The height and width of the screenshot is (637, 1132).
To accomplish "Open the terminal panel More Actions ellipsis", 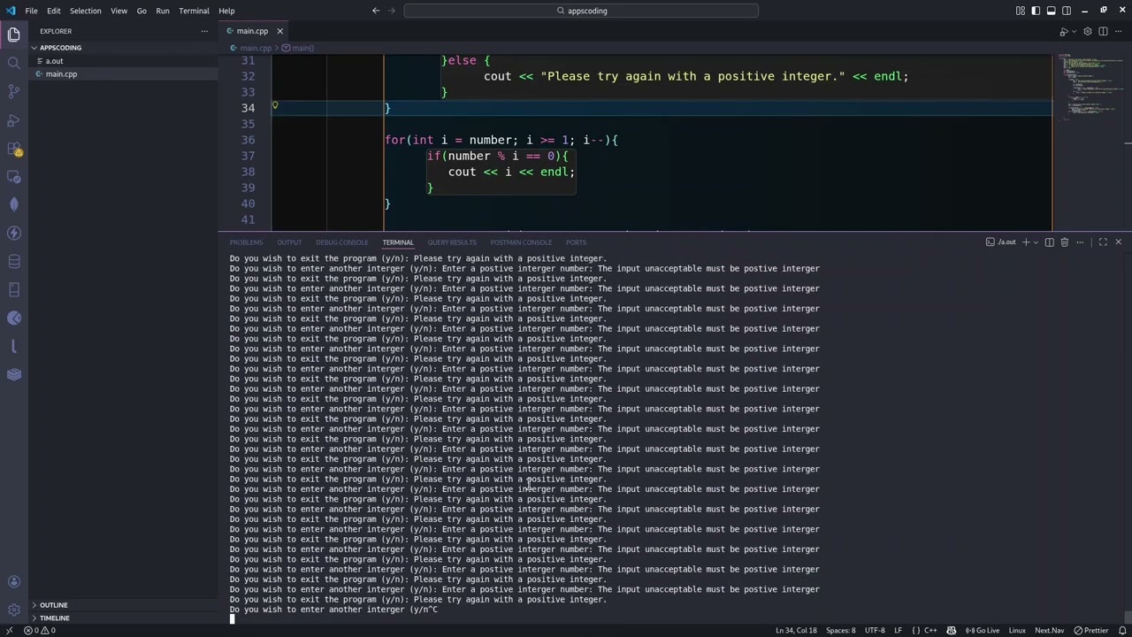I will pos(1080,242).
